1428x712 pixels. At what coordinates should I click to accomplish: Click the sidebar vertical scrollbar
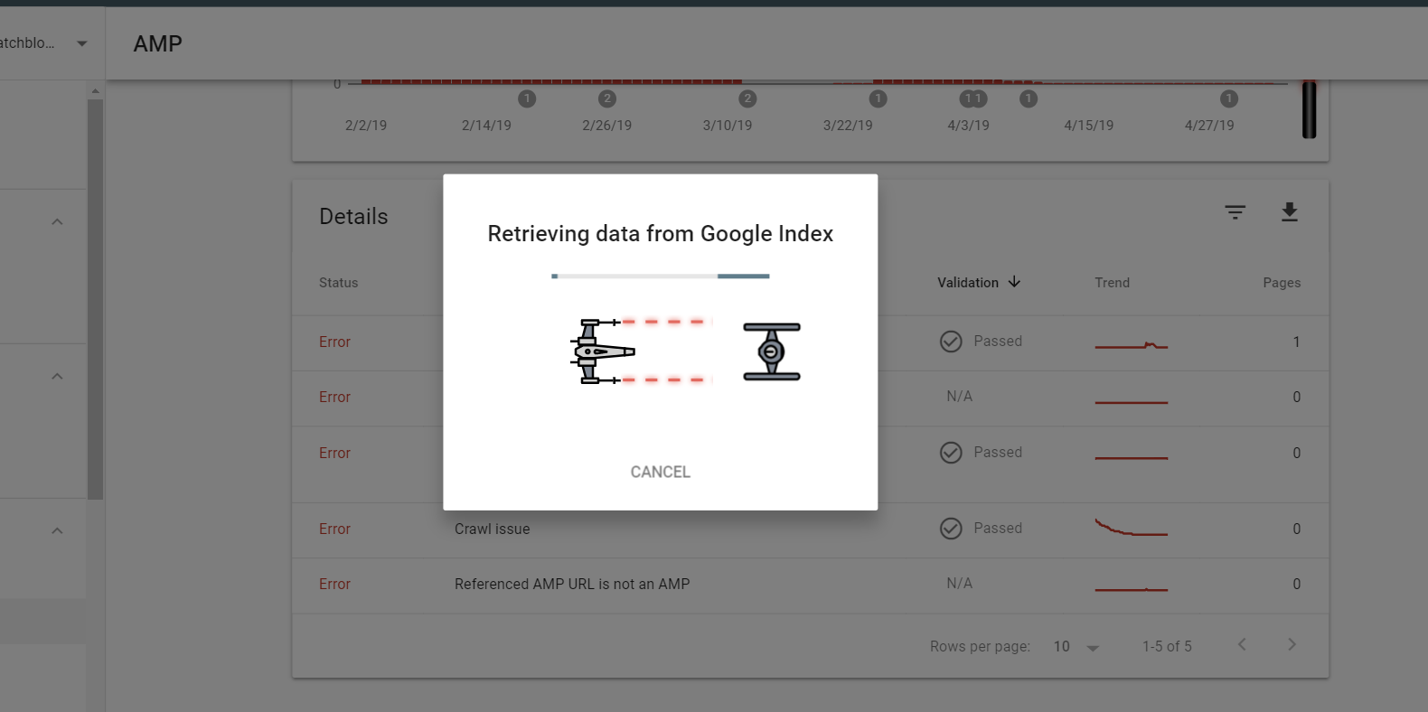click(95, 298)
